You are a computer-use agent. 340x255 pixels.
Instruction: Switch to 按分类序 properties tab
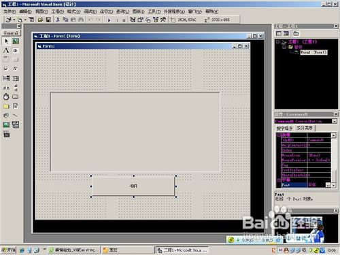click(305, 128)
